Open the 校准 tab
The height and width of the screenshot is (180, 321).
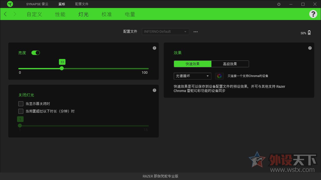click(107, 14)
